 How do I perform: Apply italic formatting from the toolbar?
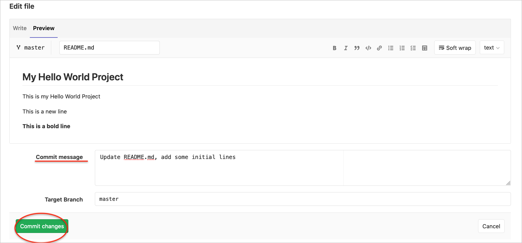(345, 48)
